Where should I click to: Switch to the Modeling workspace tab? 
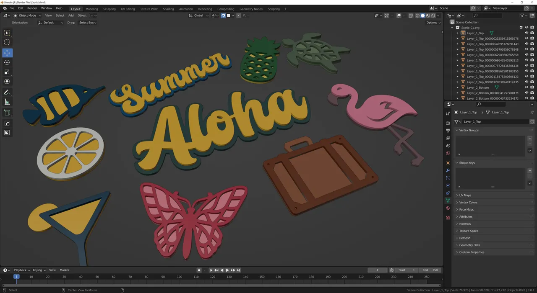tap(91, 9)
